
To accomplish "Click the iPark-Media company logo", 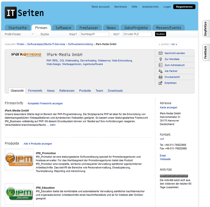I will (x=26, y=54).
